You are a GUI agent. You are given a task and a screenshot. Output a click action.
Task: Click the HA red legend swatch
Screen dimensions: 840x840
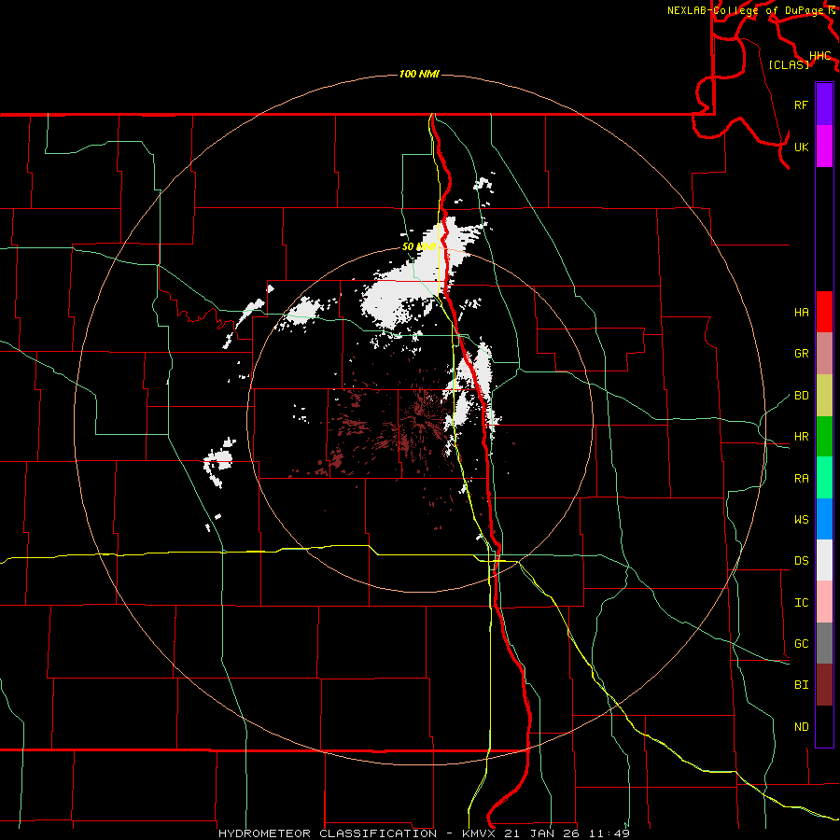824,312
